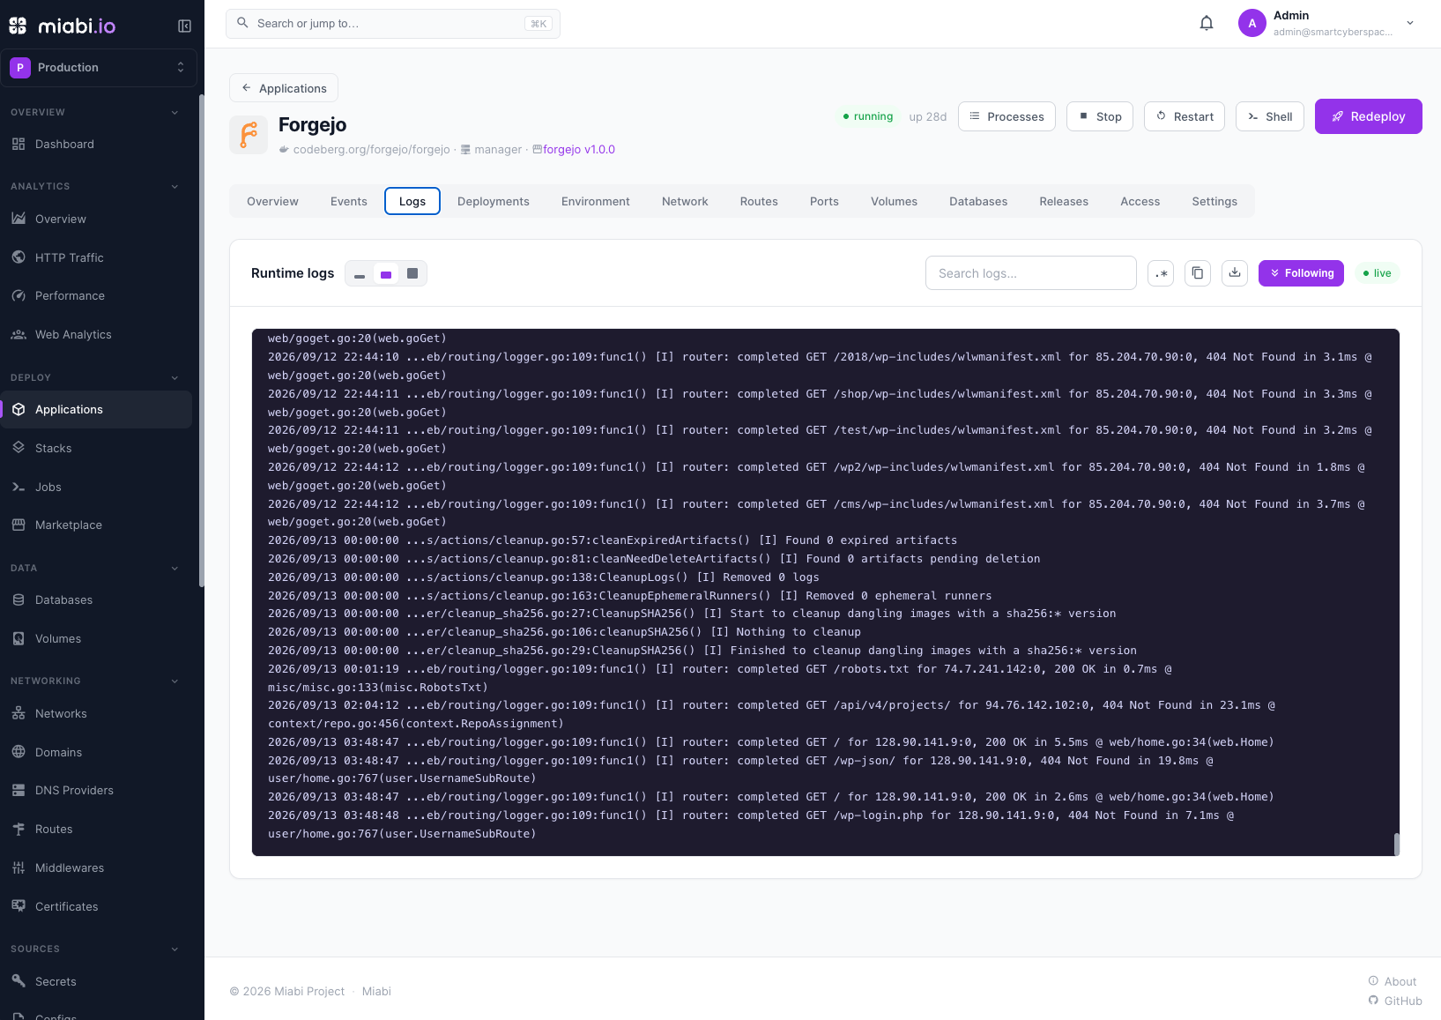This screenshot has width=1441, height=1020.
Task: Switch to the Environment tab
Action: pyautogui.click(x=596, y=202)
